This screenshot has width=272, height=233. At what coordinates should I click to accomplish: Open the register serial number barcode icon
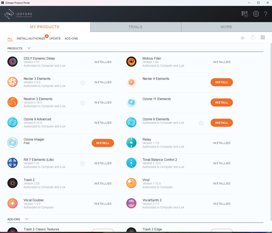(x=245, y=14)
